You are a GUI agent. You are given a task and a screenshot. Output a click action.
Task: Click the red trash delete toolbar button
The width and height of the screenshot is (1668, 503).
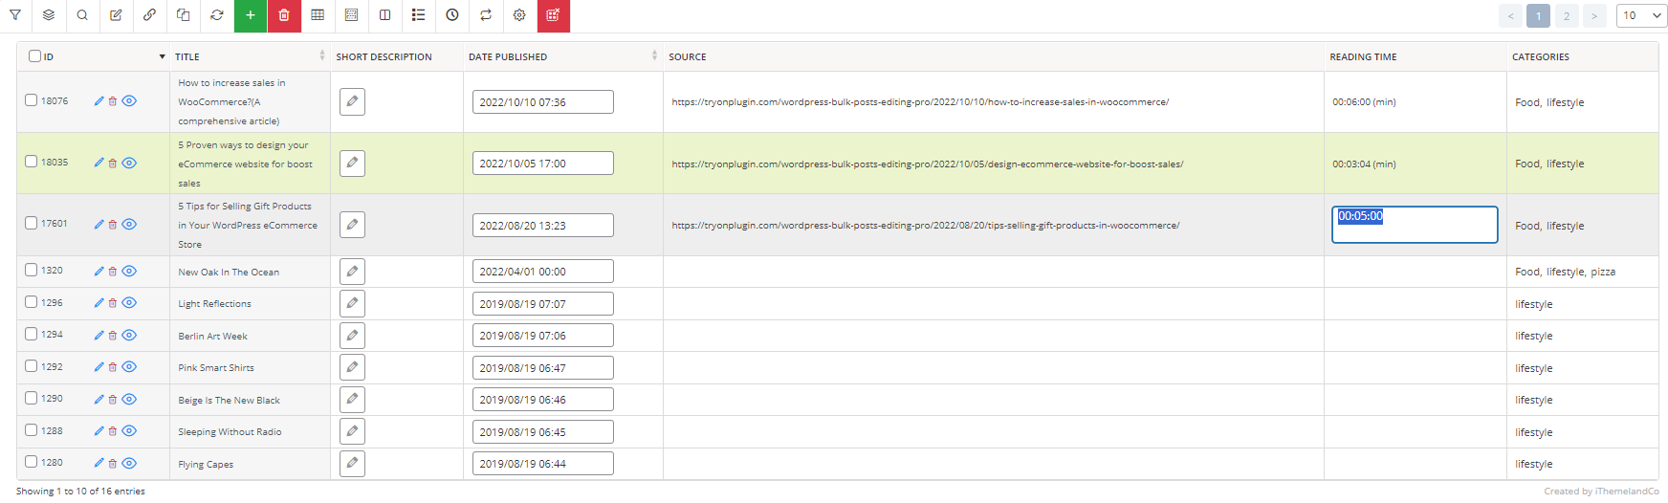[284, 15]
